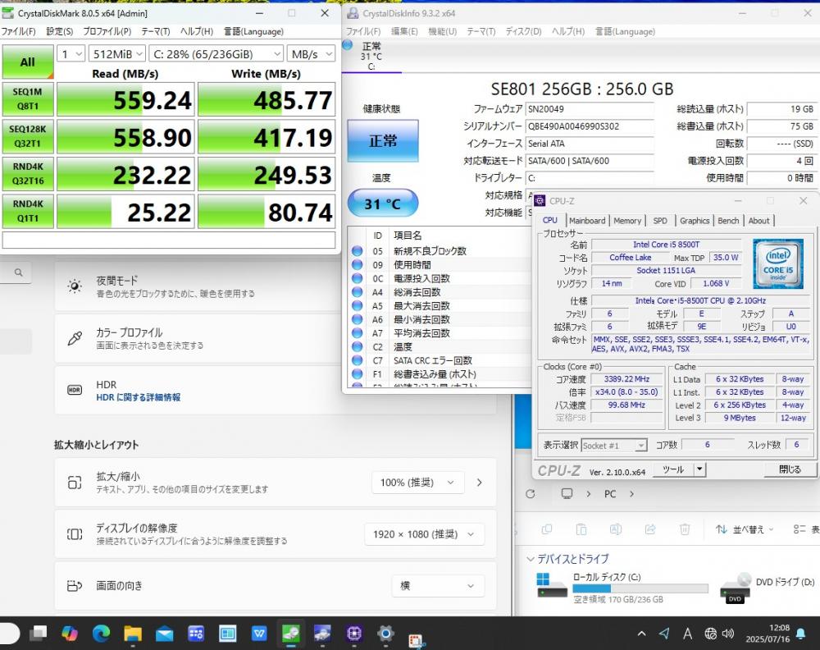Open CPU-Z chip icon in the taskbar
The width and height of the screenshot is (820, 650).
pyautogui.click(x=354, y=634)
